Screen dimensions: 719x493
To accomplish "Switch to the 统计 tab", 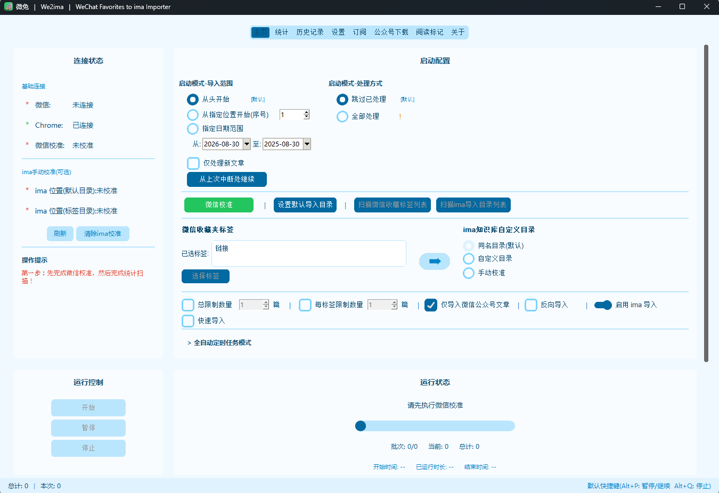I will tap(282, 32).
